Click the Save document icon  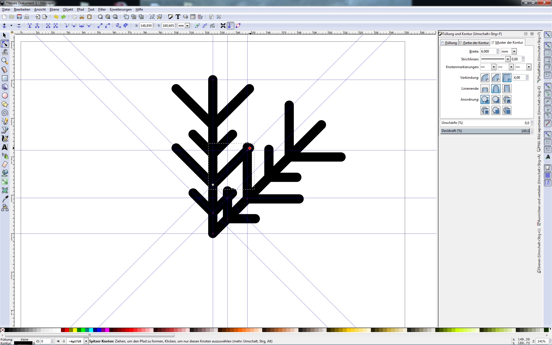point(19,17)
